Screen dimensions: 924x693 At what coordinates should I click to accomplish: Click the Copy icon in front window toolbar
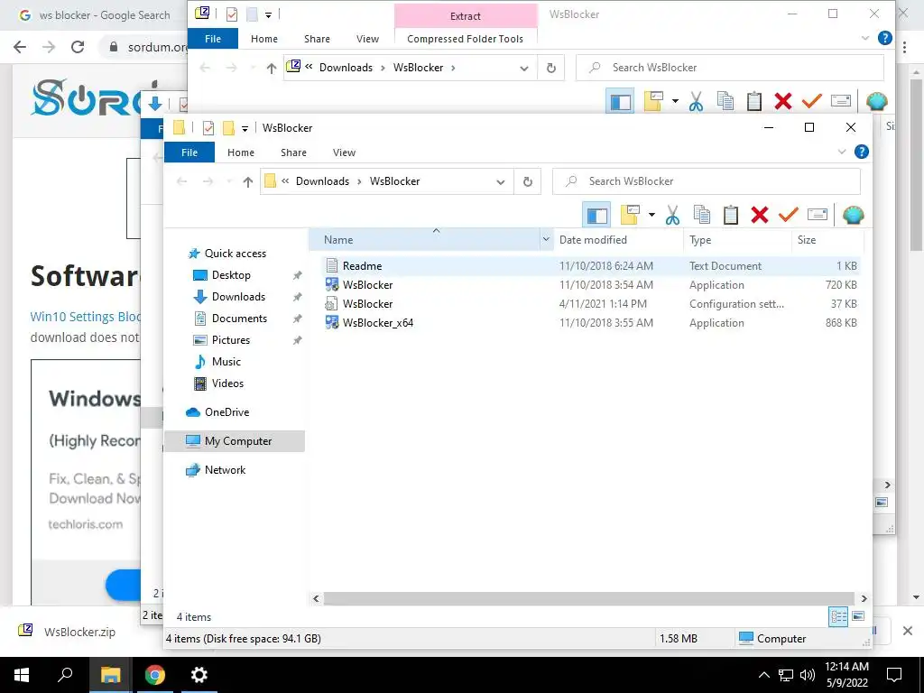click(x=701, y=215)
